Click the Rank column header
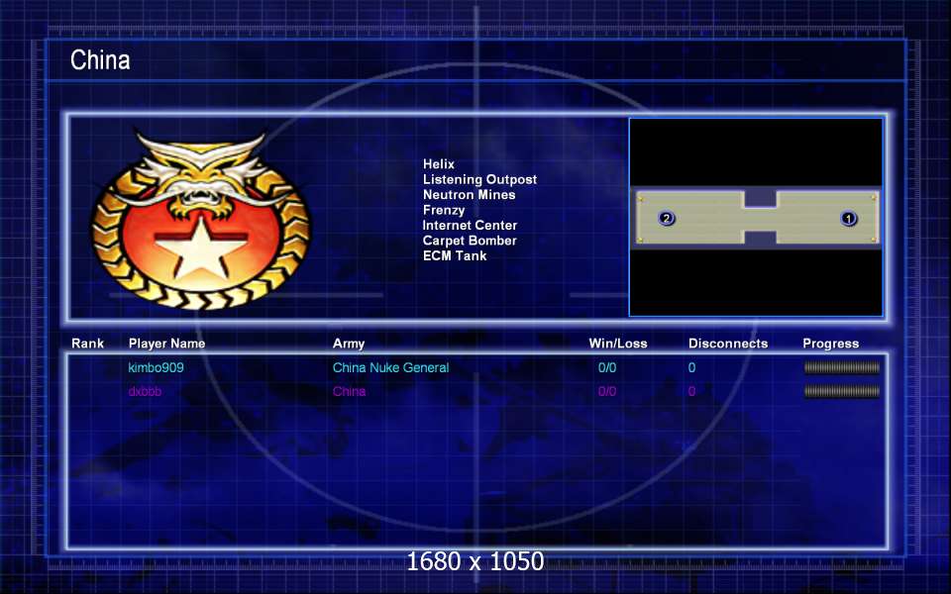 88,344
